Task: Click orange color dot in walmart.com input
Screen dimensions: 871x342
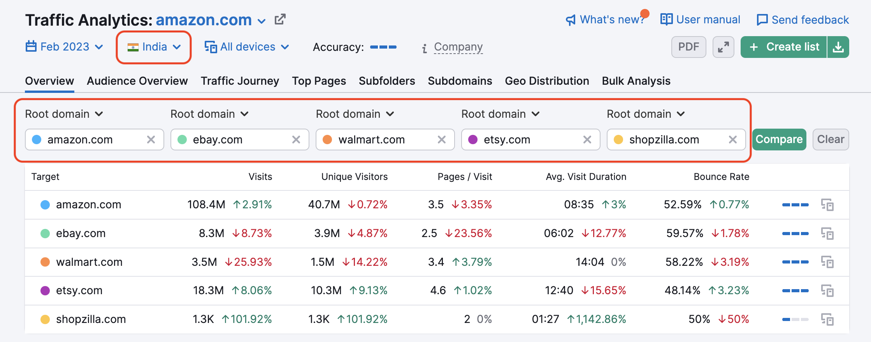Action: pos(327,140)
